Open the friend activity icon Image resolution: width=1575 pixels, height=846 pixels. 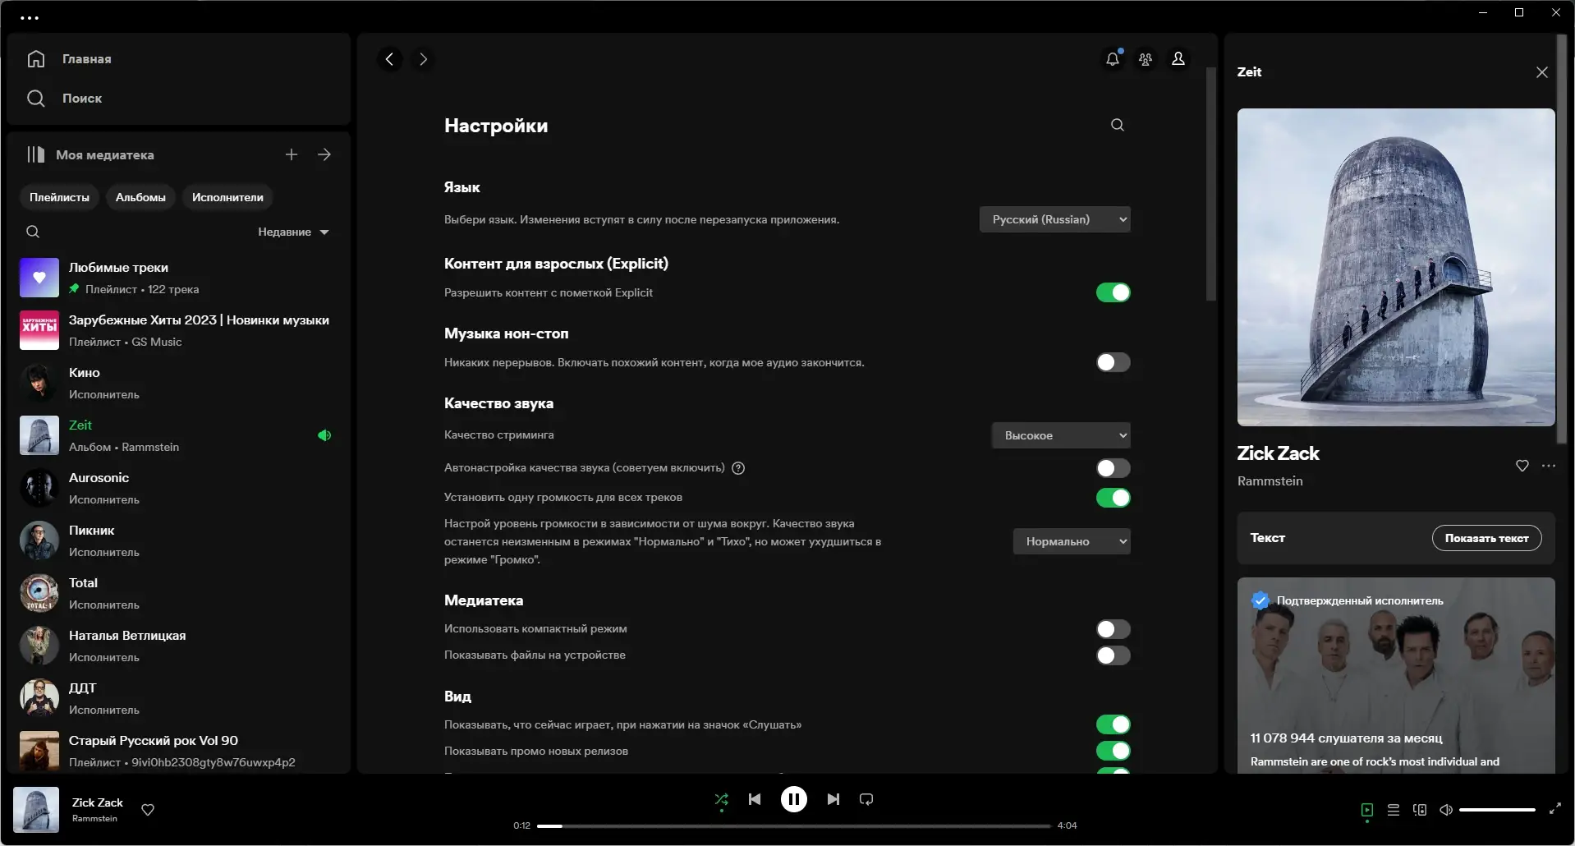click(1146, 59)
